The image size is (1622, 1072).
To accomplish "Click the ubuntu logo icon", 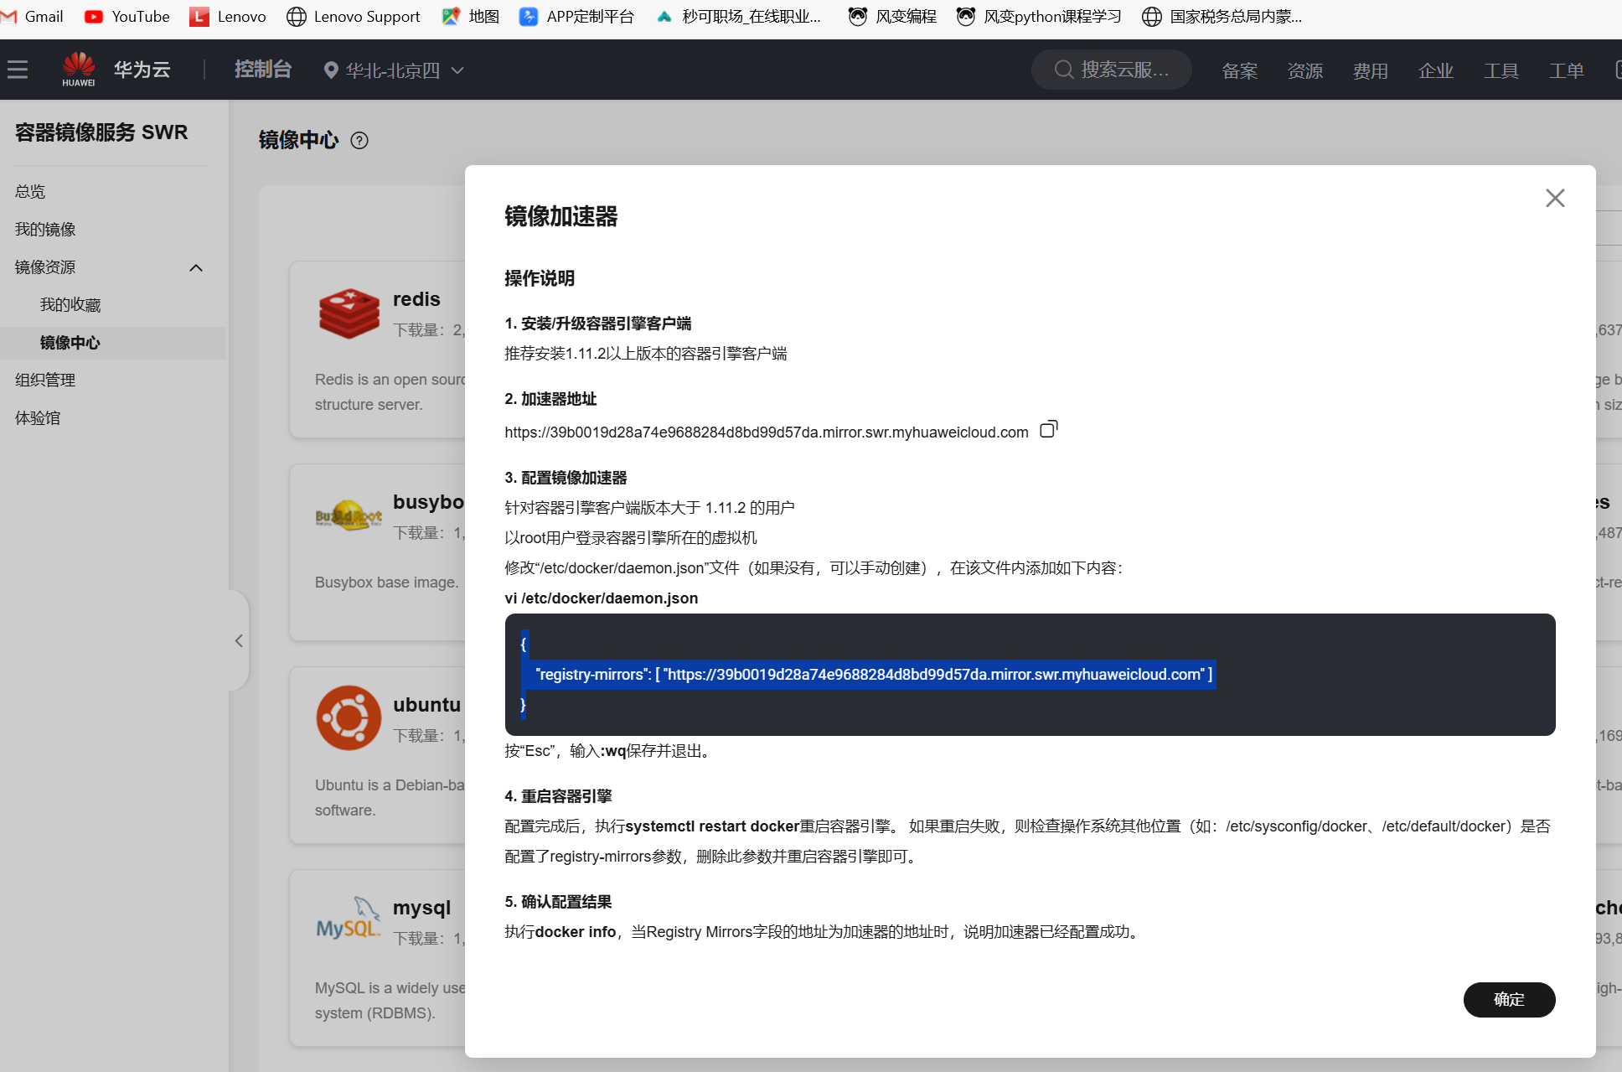I will point(349,718).
